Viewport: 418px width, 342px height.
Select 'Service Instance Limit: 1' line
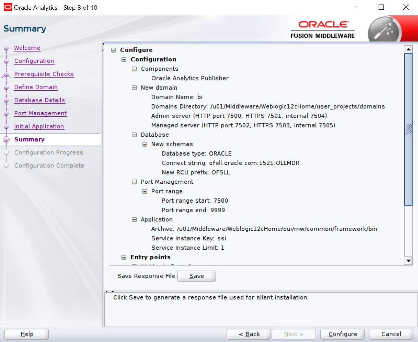click(188, 248)
